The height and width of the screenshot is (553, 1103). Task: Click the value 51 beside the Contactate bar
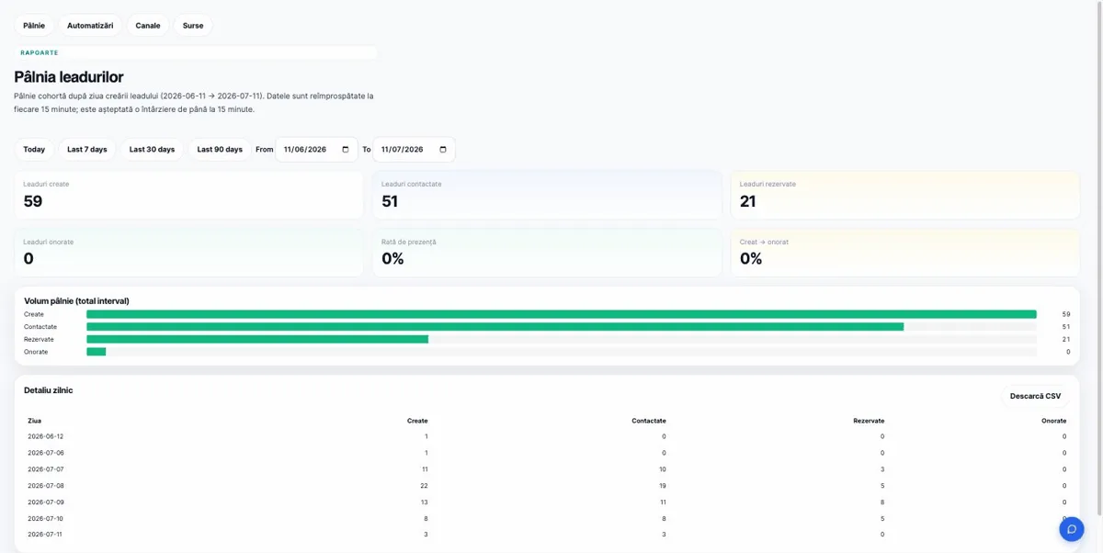point(1065,327)
